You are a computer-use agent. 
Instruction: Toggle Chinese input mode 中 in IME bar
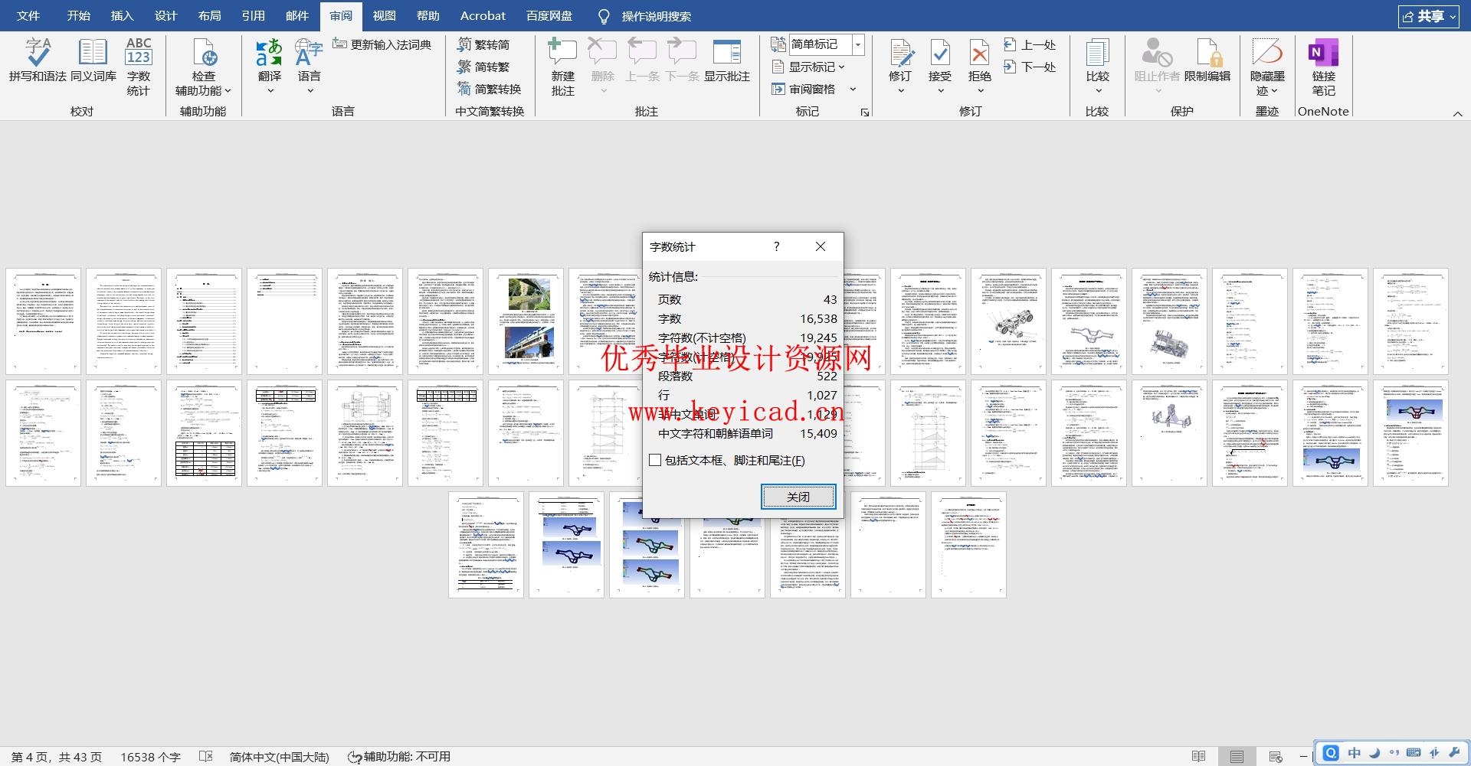[1354, 753]
